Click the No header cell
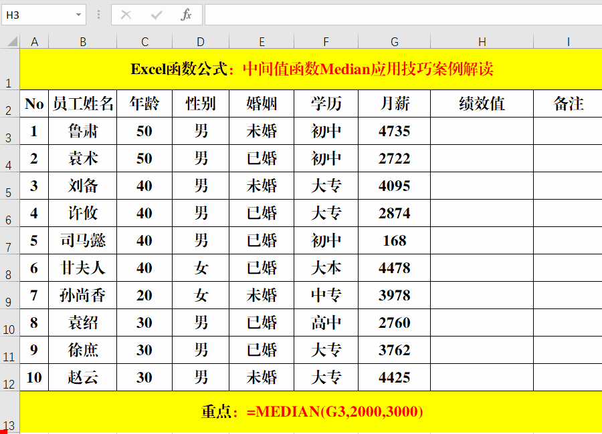Screen dimensions: 602x434 pos(34,103)
